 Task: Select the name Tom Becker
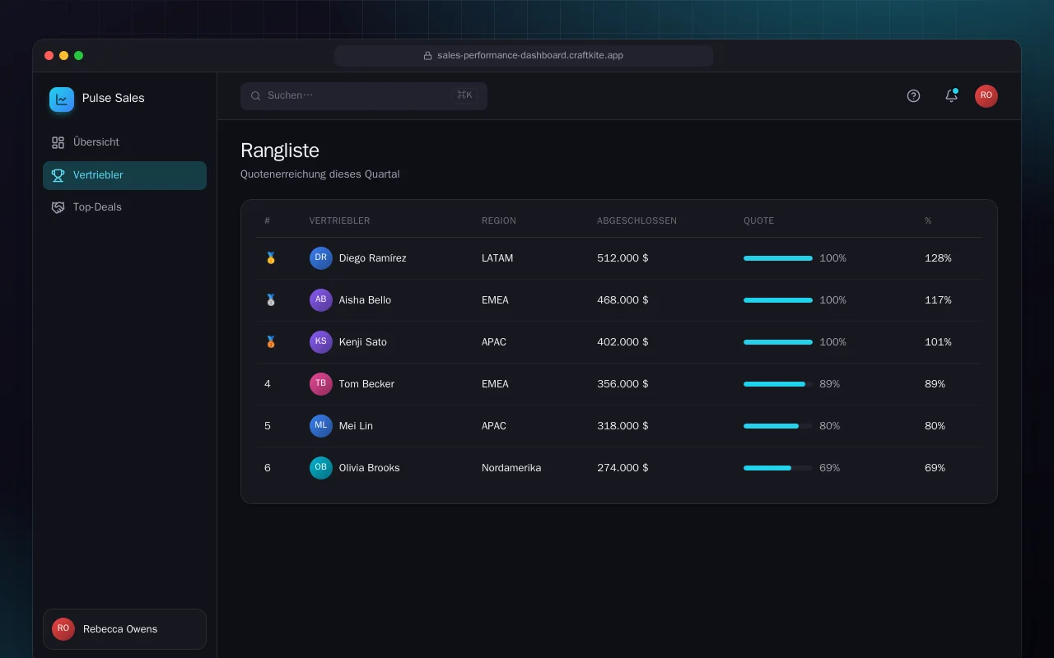coord(366,384)
